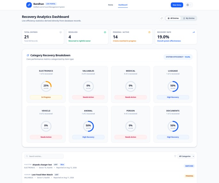Click the Person 0% progress ring
219x183 pixels.
[x=131, y=126]
